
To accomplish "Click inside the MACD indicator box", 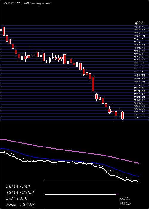I will pyautogui.click(x=82, y=194).
